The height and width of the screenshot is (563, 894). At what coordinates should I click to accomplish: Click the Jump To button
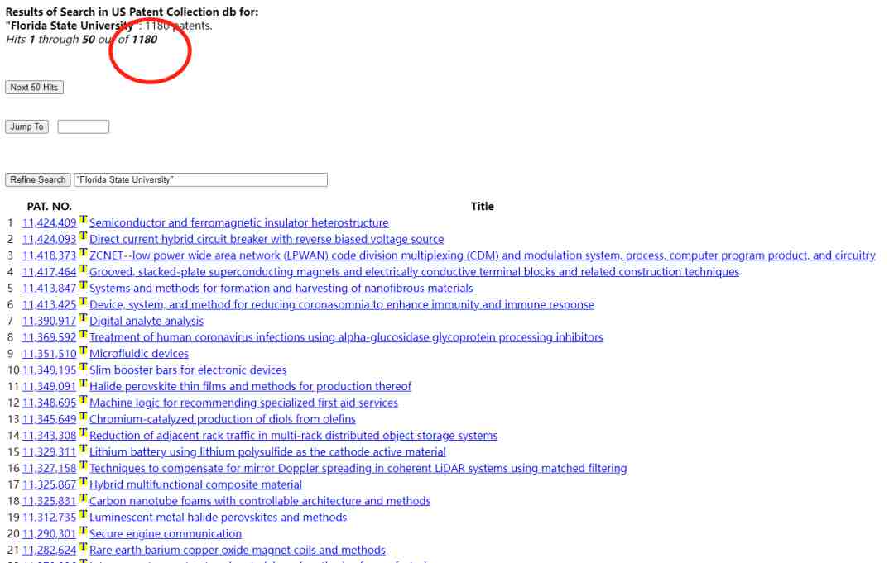point(26,127)
